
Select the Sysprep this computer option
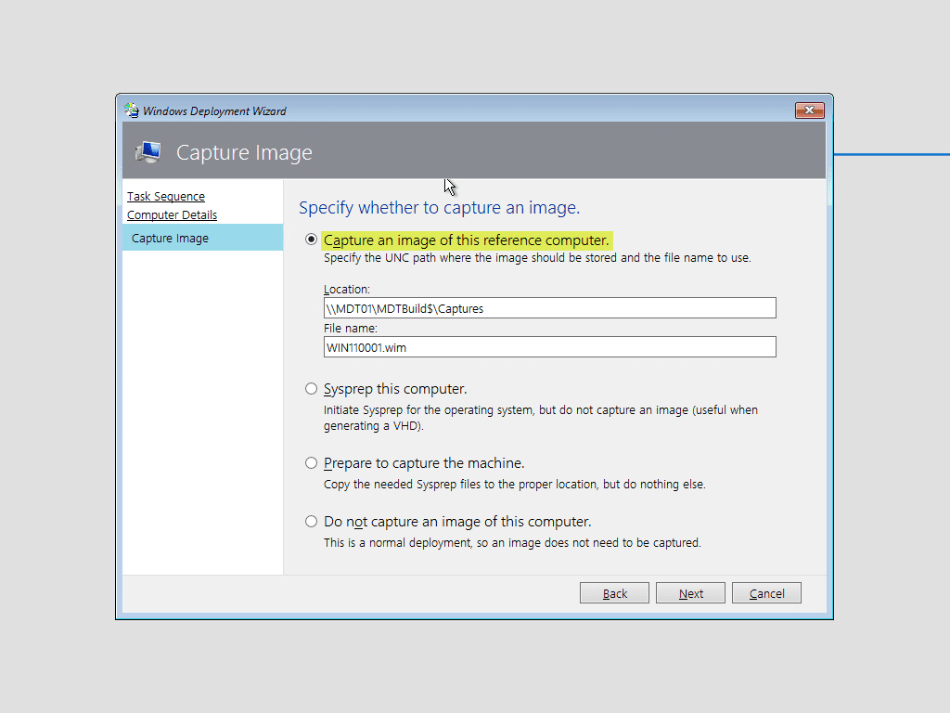tap(311, 388)
